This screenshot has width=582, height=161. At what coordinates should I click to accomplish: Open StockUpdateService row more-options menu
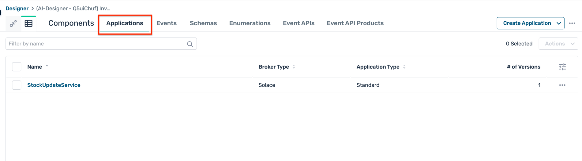[x=562, y=85]
